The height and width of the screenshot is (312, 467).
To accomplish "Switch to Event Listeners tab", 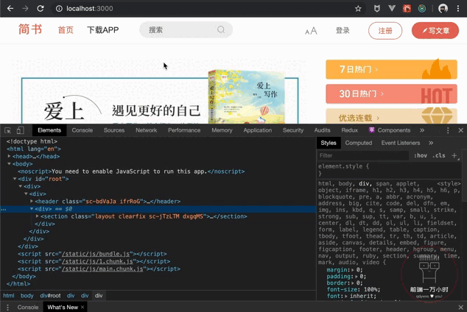I will [x=401, y=143].
